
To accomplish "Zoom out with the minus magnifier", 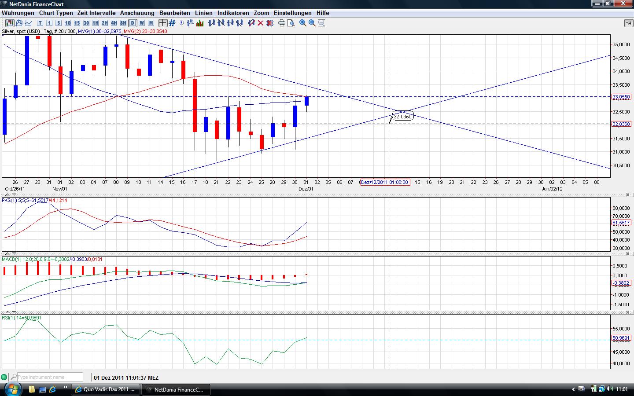I will 312,23.
